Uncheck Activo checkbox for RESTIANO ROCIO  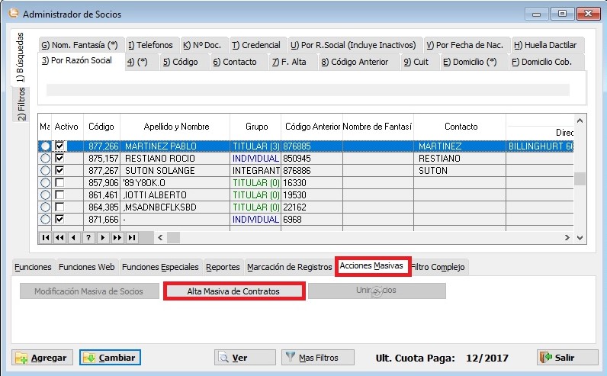(x=60, y=159)
